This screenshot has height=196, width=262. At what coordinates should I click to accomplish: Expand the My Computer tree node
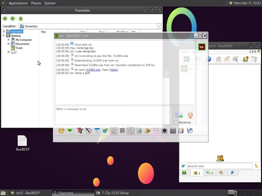tap(8, 40)
